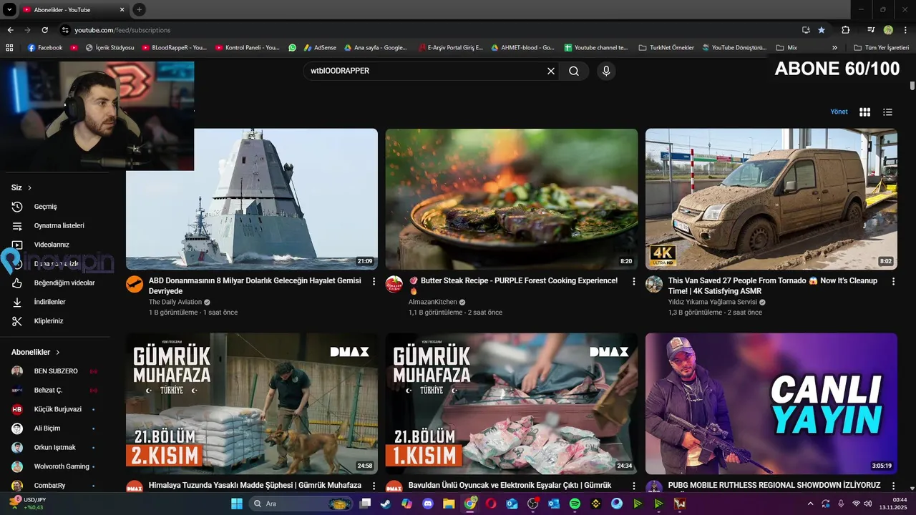Reload the page in Chrome
Screen dimensions: 916x515
(x=44, y=30)
